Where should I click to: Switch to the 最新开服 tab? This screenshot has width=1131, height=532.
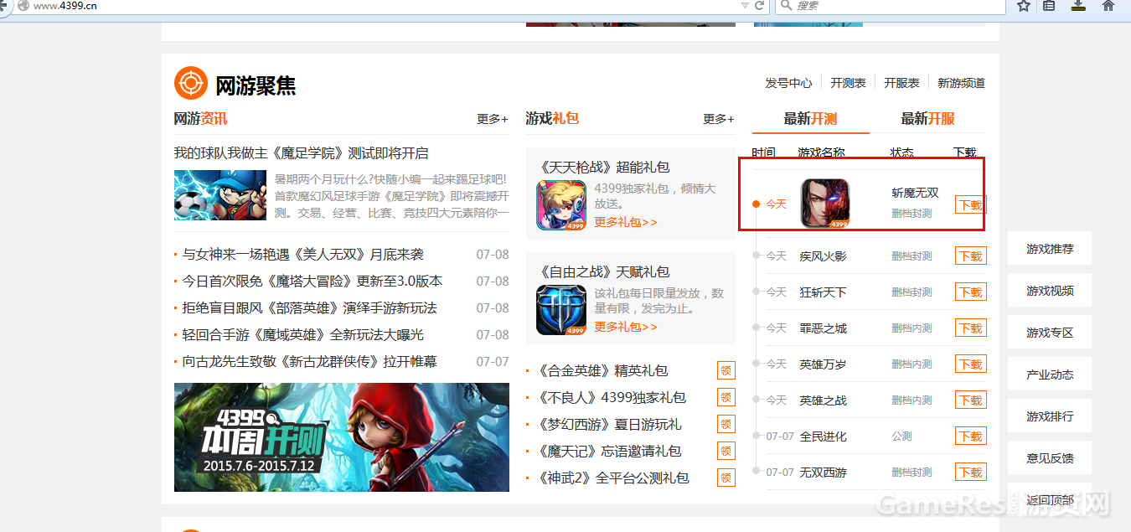click(x=927, y=119)
